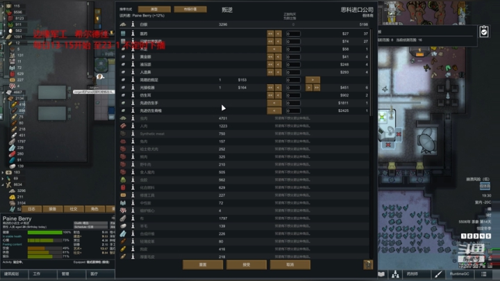Open the faction hierarchy icon in bottom bar
This screenshot has height=281, width=500.
[x=395, y=274]
